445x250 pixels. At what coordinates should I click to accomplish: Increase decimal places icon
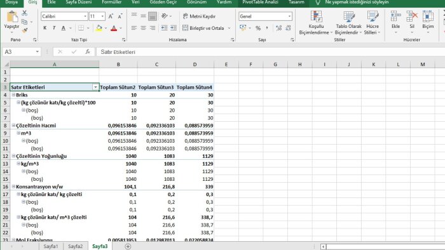tap(279, 28)
